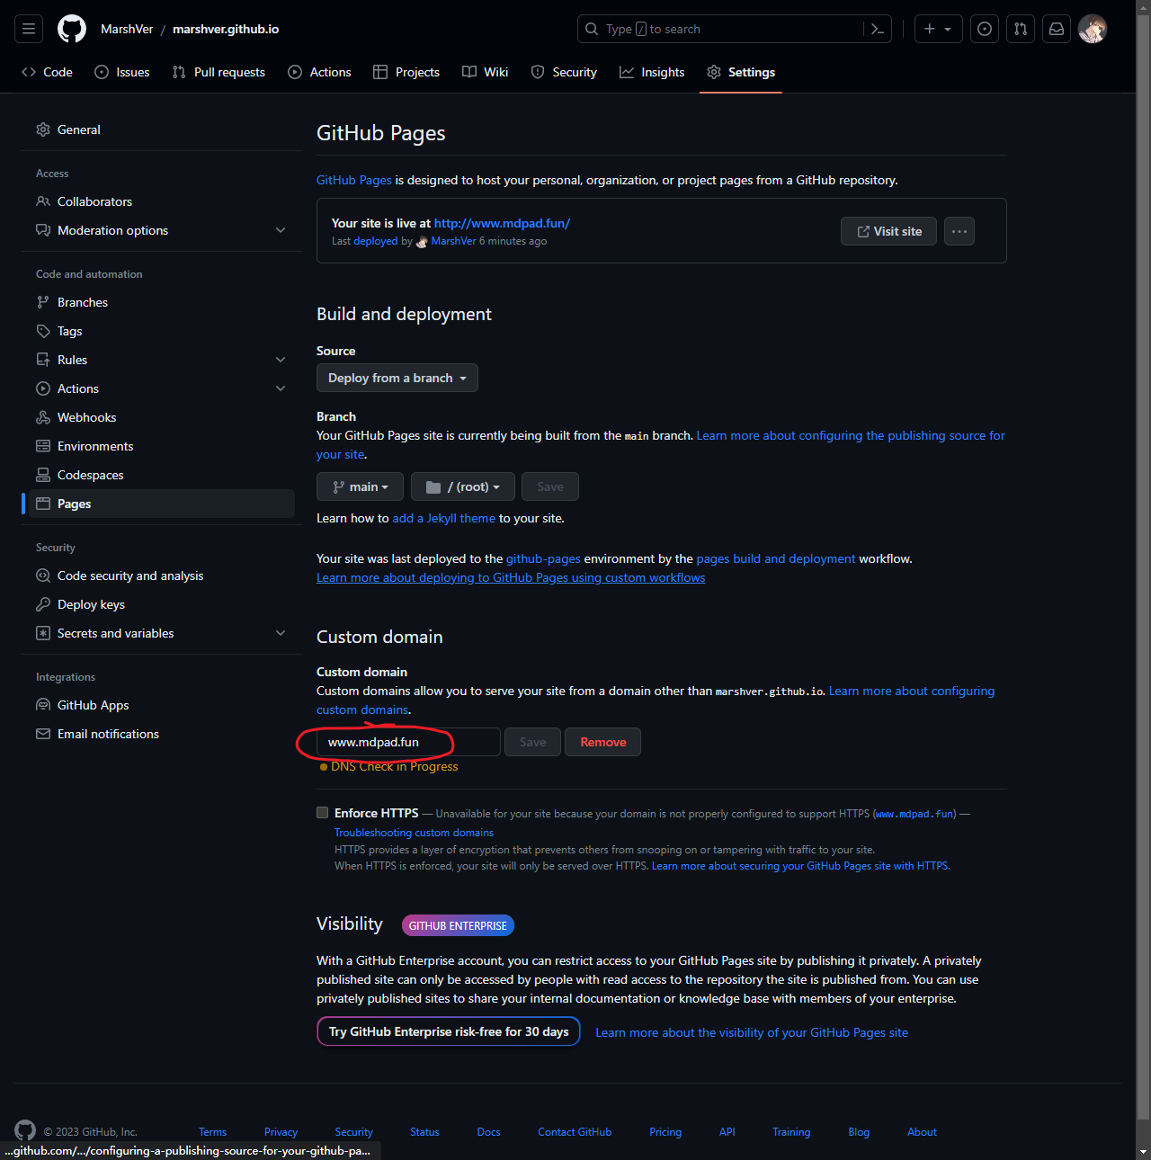Open the hamburger navigation menu
Viewport: 1151px width, 1160px height.
[x=28, y=28]
